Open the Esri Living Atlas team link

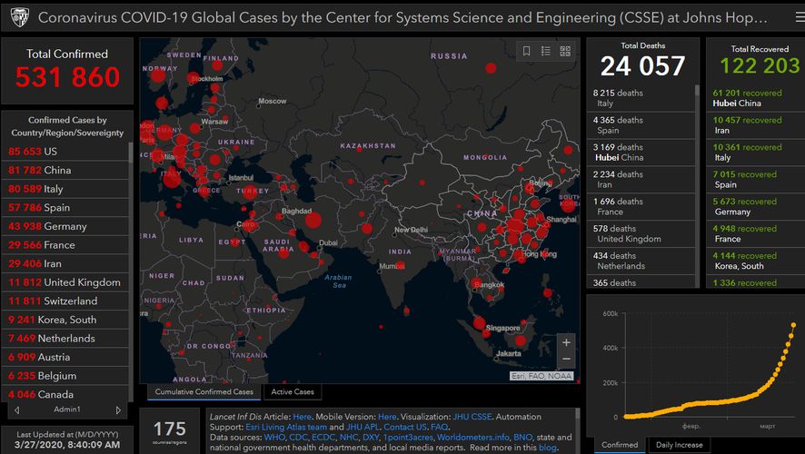click(286, 427)
